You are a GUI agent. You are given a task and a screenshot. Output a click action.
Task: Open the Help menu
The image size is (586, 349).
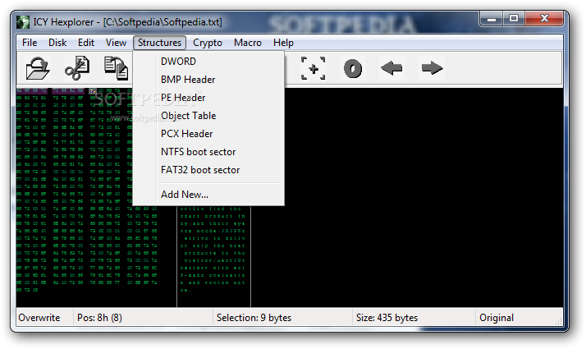click(283, 43)
